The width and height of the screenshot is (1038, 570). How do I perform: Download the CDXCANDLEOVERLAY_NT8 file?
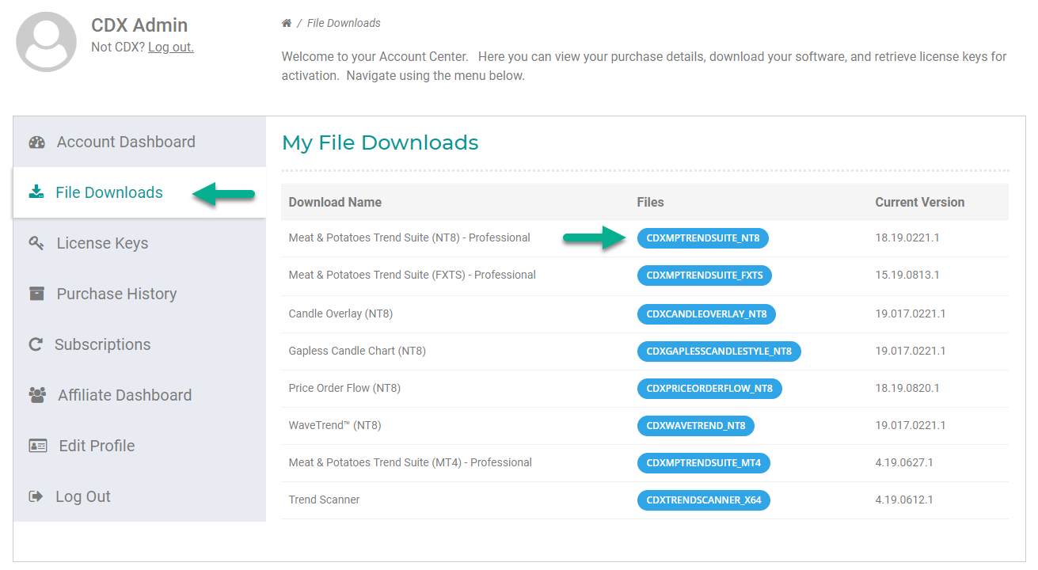(x=706, y=313)
